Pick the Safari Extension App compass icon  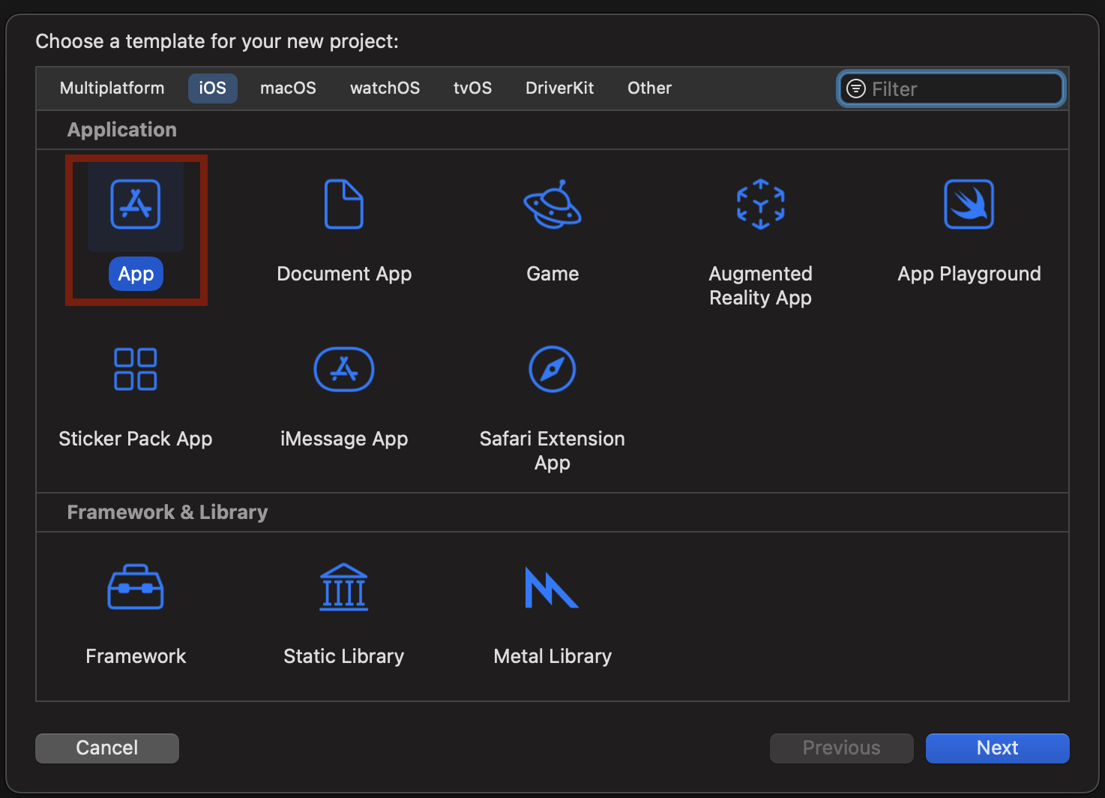click(552, 369)
